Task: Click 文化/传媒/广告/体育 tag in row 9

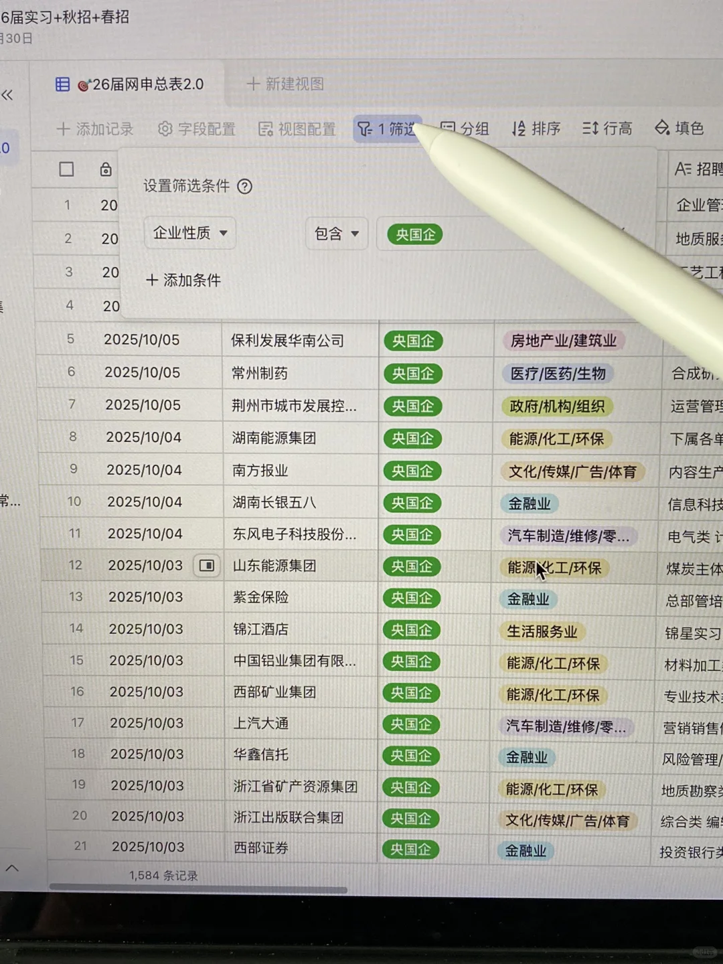Action: click(x=572, y=472)
